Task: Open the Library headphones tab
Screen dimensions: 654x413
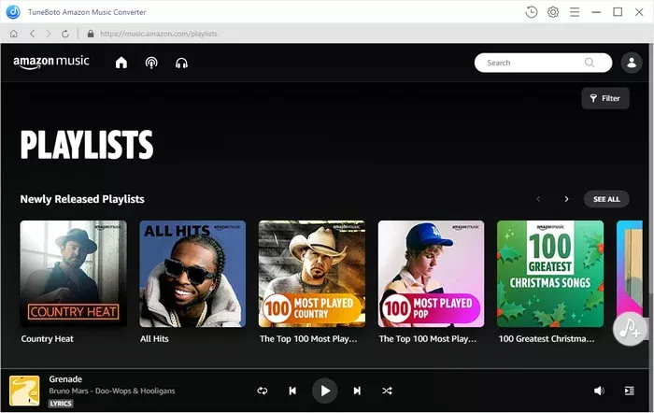Action: (x=181, y=63)
